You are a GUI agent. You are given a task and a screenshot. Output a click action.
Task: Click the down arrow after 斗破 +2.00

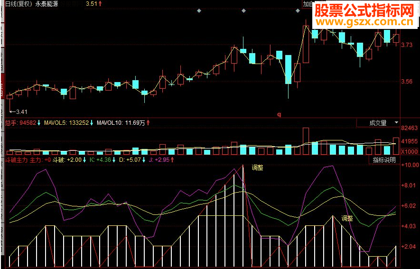[84, 160]
